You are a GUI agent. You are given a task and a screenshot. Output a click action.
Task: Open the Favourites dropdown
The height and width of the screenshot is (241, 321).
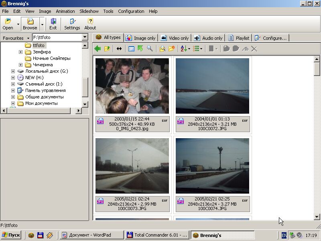(16, 38)
